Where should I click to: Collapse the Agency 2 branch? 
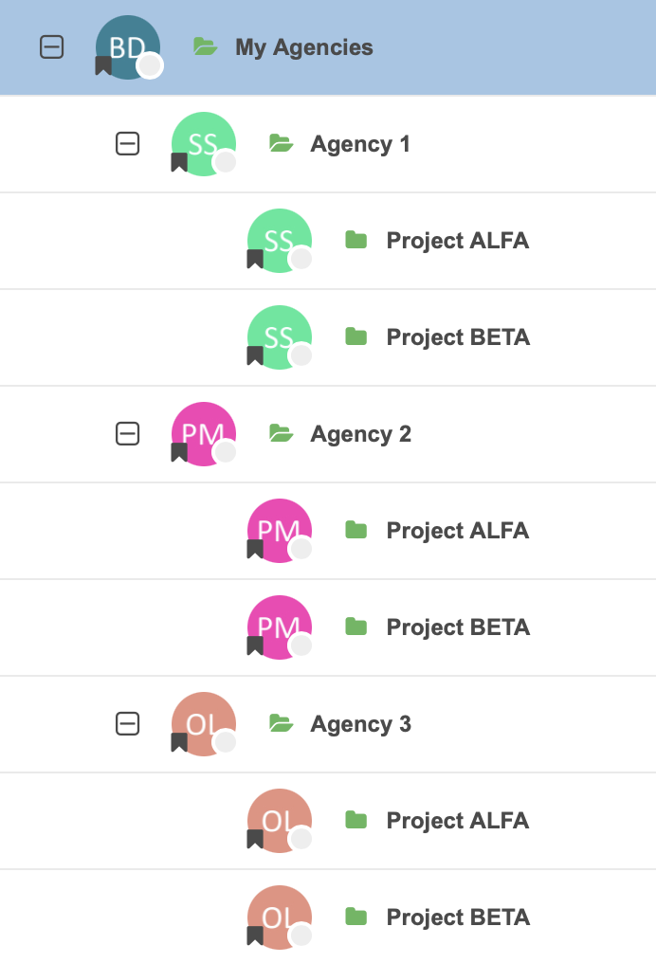point(127,434)
